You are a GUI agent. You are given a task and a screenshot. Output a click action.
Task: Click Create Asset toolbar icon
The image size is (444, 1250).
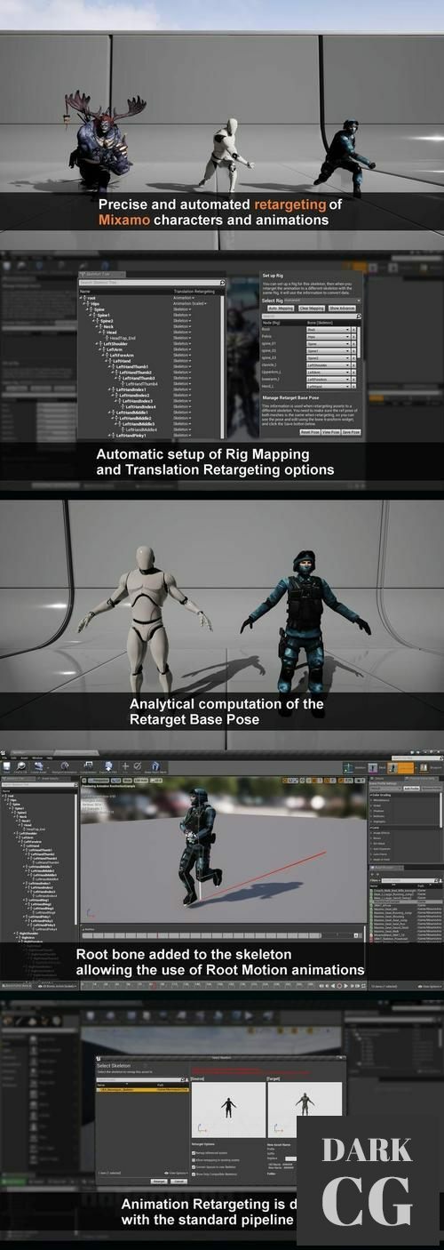38,766
